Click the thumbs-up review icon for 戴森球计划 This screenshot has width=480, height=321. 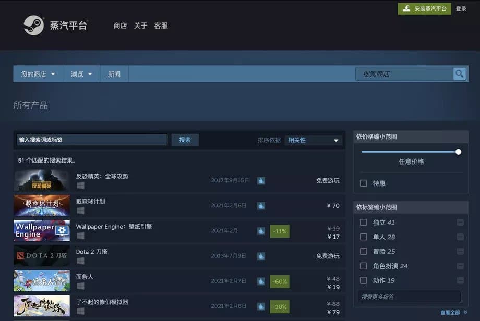(x=261, y=206)
